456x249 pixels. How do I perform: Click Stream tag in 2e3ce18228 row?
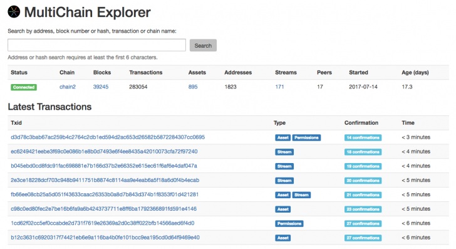pos(284,180)
